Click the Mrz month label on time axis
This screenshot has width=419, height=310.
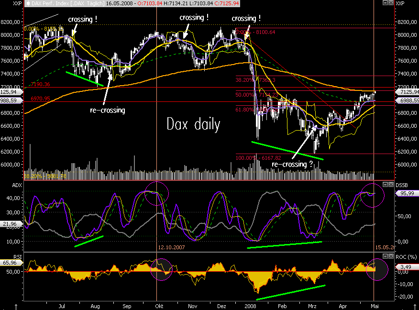point(312,306)
